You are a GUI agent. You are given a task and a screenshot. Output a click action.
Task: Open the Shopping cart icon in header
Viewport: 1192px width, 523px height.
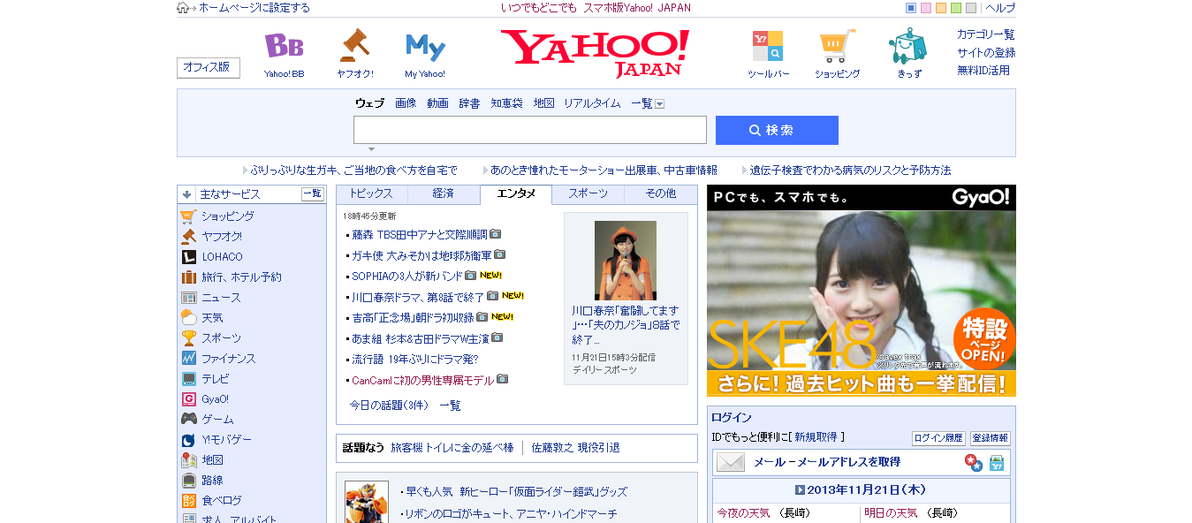click(837, 46)
